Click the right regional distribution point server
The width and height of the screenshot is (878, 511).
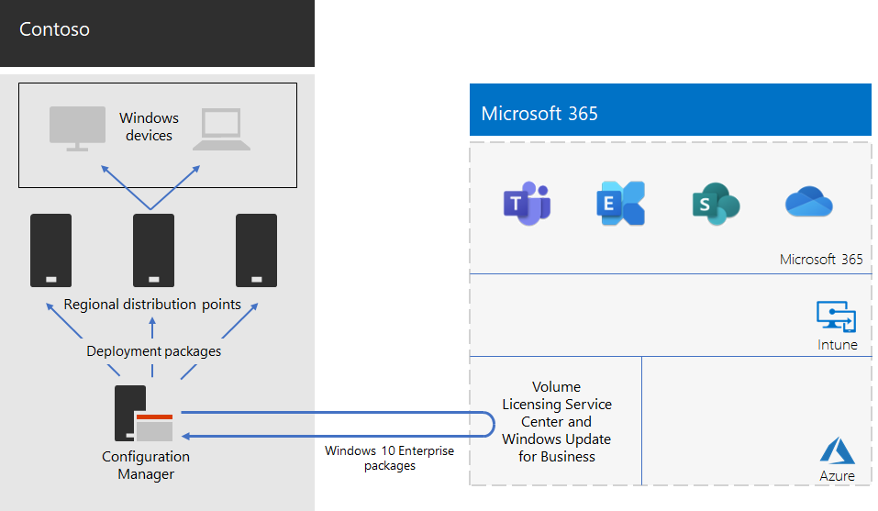tap(257, 250)
